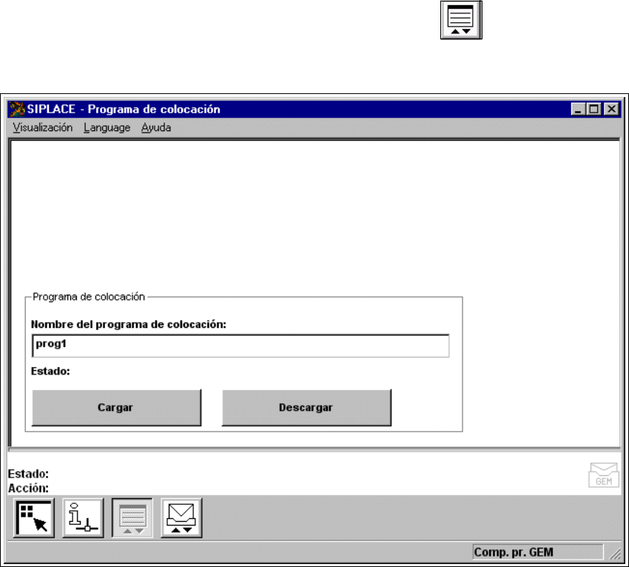Open the Visualización menu
The image size is (629, 567).
42,127
